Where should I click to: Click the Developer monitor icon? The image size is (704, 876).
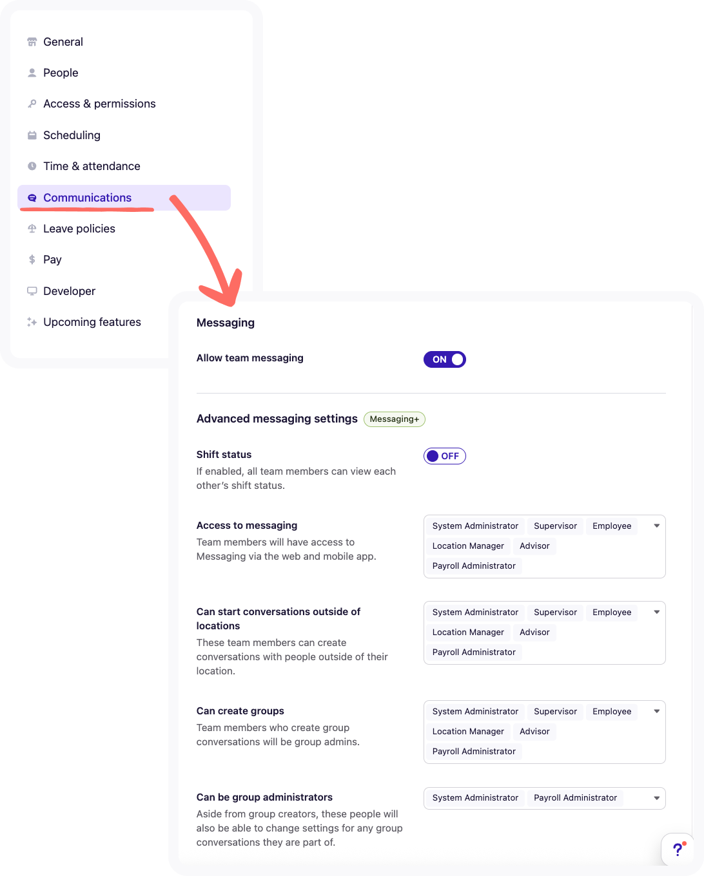[x=32, y=291]
